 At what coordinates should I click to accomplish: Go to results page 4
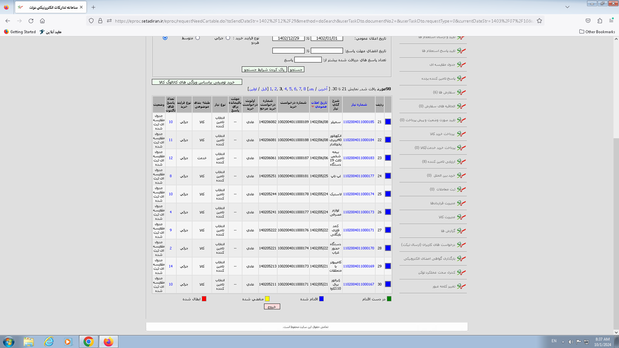286,89
